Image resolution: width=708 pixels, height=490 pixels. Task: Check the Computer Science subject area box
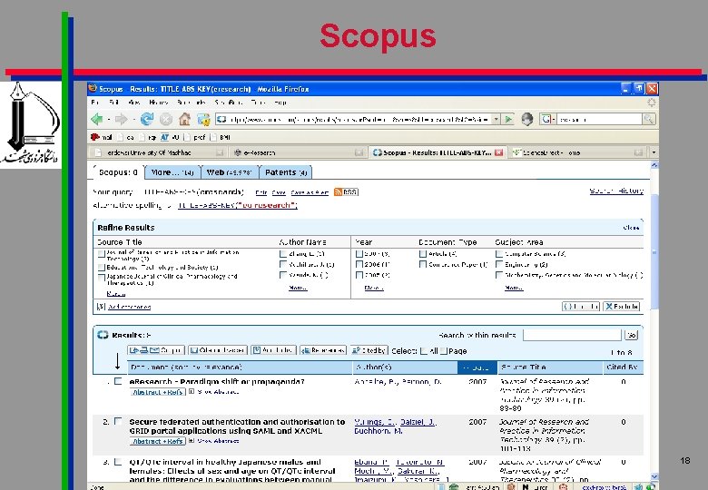click(x=499, y=253)
